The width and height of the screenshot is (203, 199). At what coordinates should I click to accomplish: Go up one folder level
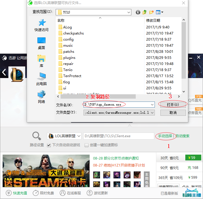(145, 12)
